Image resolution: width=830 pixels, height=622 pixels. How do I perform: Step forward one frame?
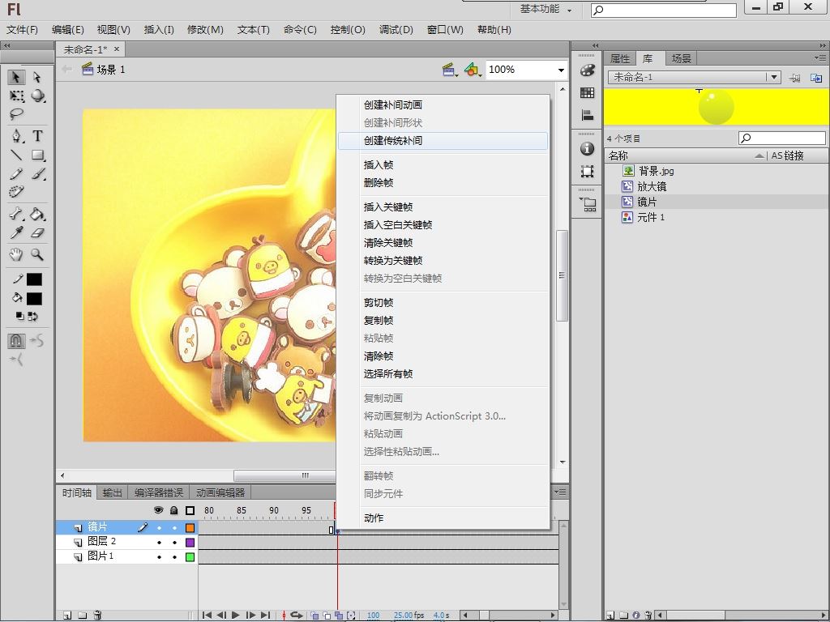tap(250, 616)
